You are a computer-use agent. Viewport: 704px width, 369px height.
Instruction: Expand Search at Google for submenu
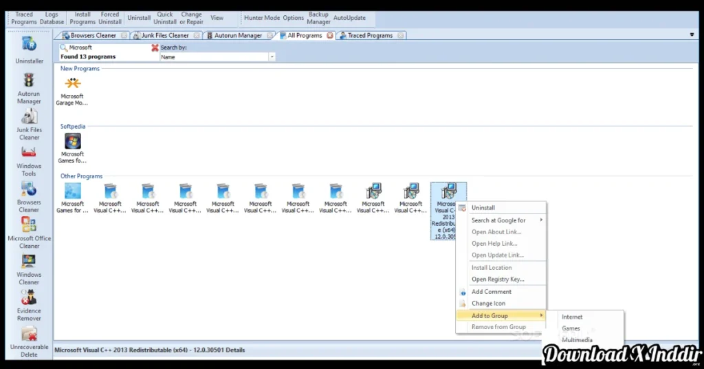(501, 220)
